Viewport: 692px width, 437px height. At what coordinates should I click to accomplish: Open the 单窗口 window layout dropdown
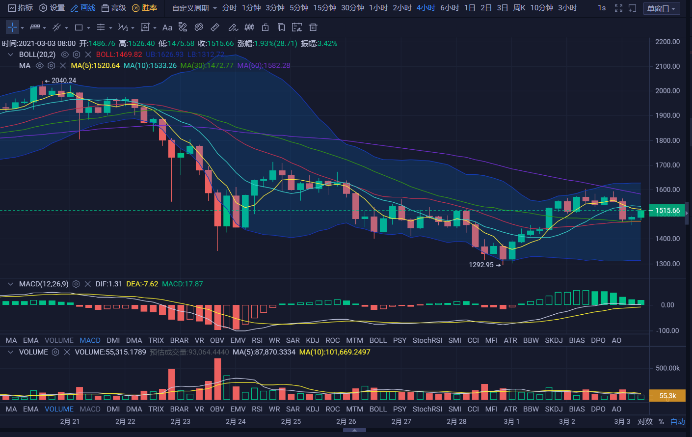(661, 8)
